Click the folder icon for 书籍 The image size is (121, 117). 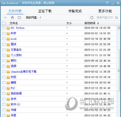(8, 110)
